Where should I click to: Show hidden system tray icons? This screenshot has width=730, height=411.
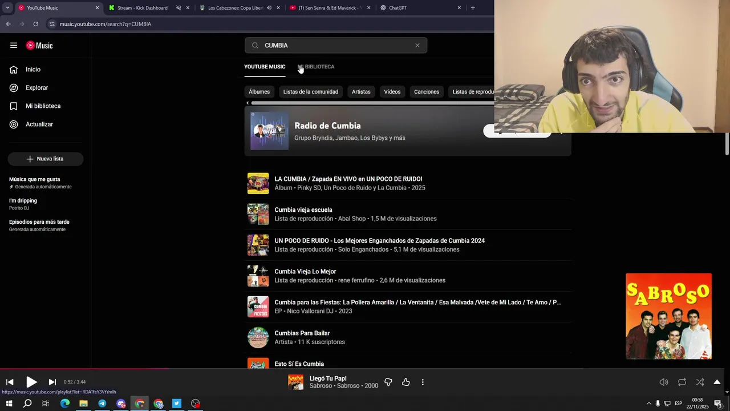pyautogui.click(x=648, y=404)
